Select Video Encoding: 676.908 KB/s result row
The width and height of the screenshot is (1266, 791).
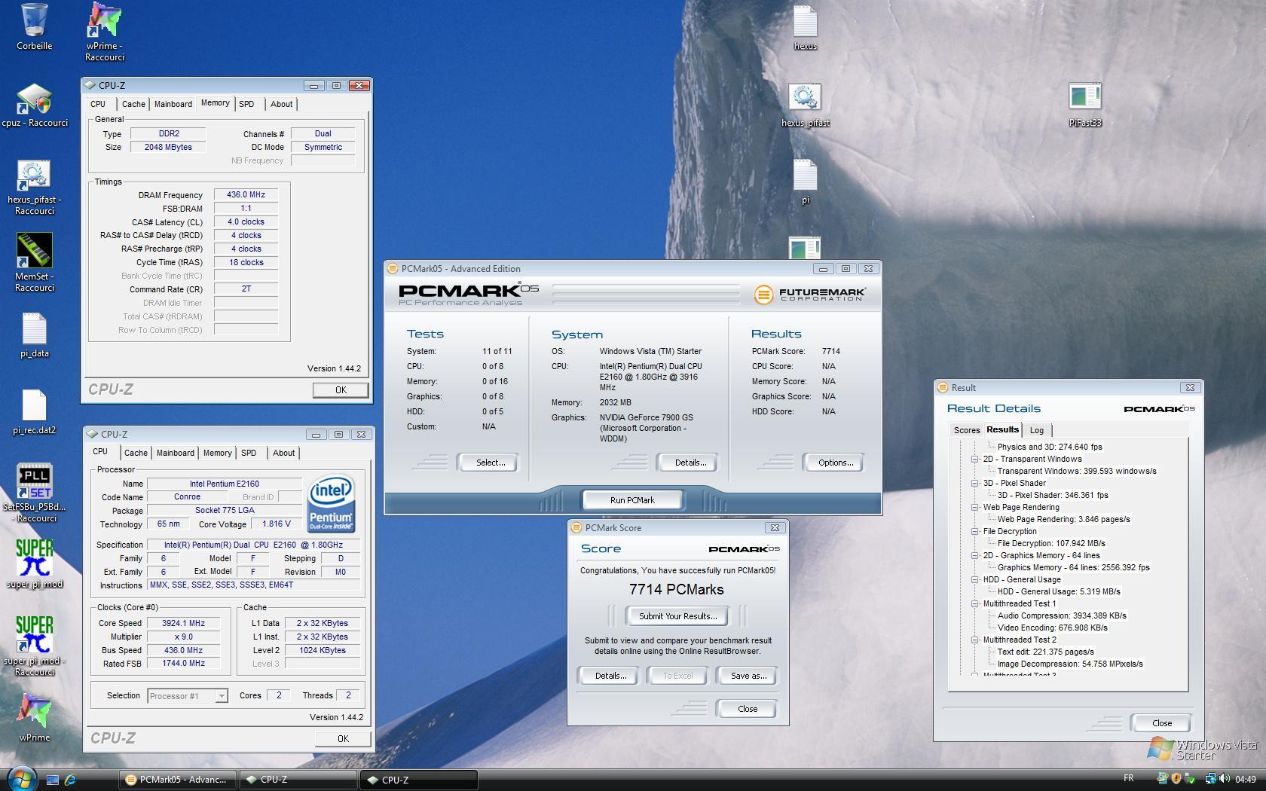(1052, 628)
